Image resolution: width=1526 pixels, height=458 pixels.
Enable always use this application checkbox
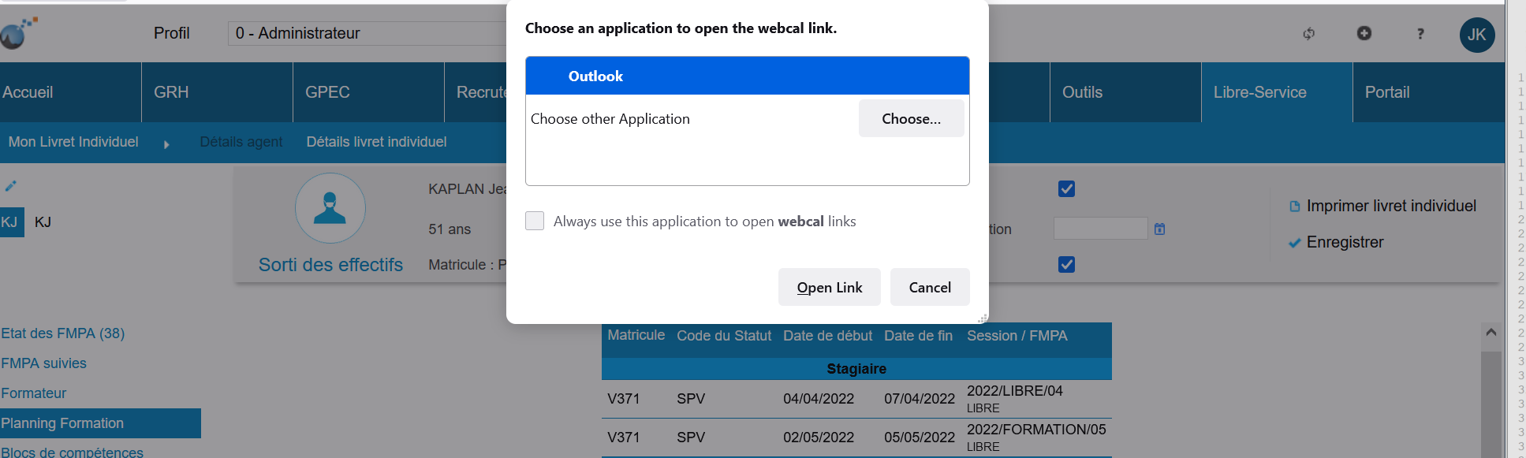tap(535, 222)
